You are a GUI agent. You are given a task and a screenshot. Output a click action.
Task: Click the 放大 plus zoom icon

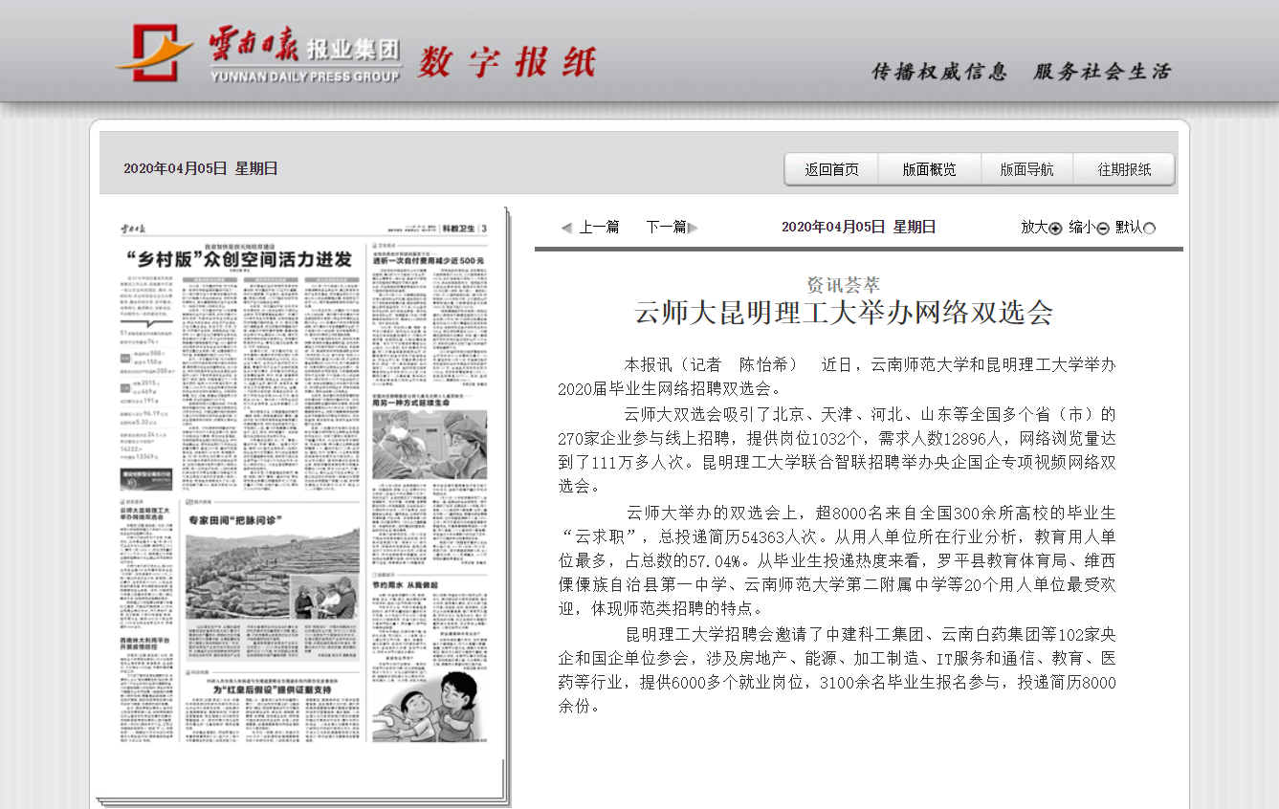(x=1055, y=229)
